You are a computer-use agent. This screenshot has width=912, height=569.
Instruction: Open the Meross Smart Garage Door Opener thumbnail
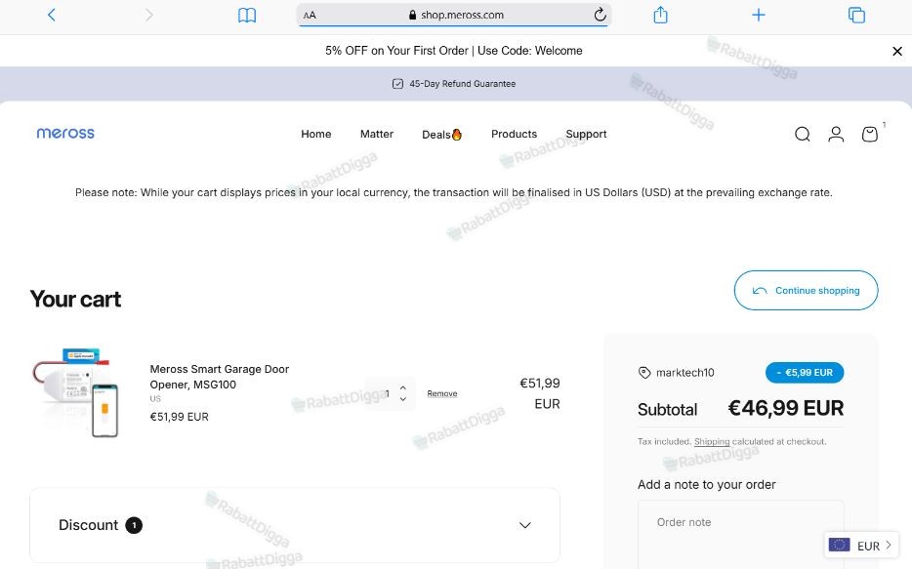tap(76, 392)
